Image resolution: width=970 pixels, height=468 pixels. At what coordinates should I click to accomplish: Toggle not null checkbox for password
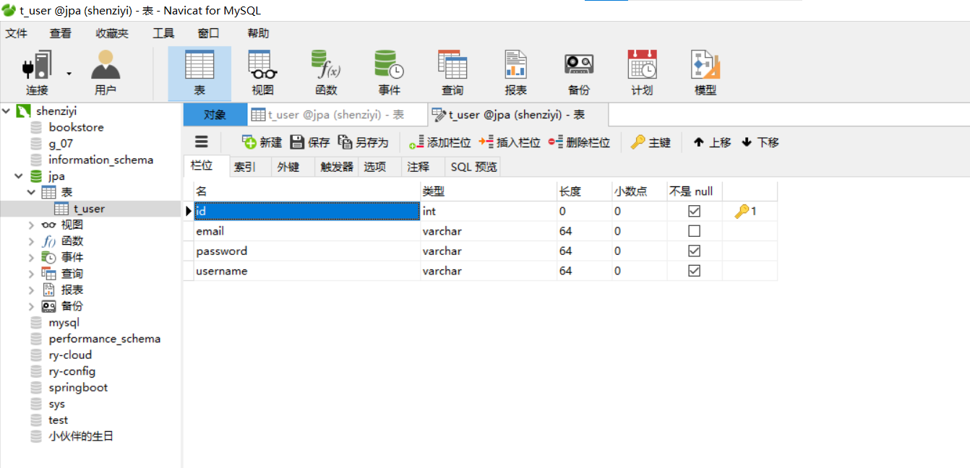tap(695, 251)
